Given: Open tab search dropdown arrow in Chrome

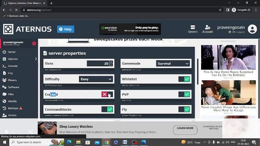Looking at the screenshot, I should click(229, 3).
